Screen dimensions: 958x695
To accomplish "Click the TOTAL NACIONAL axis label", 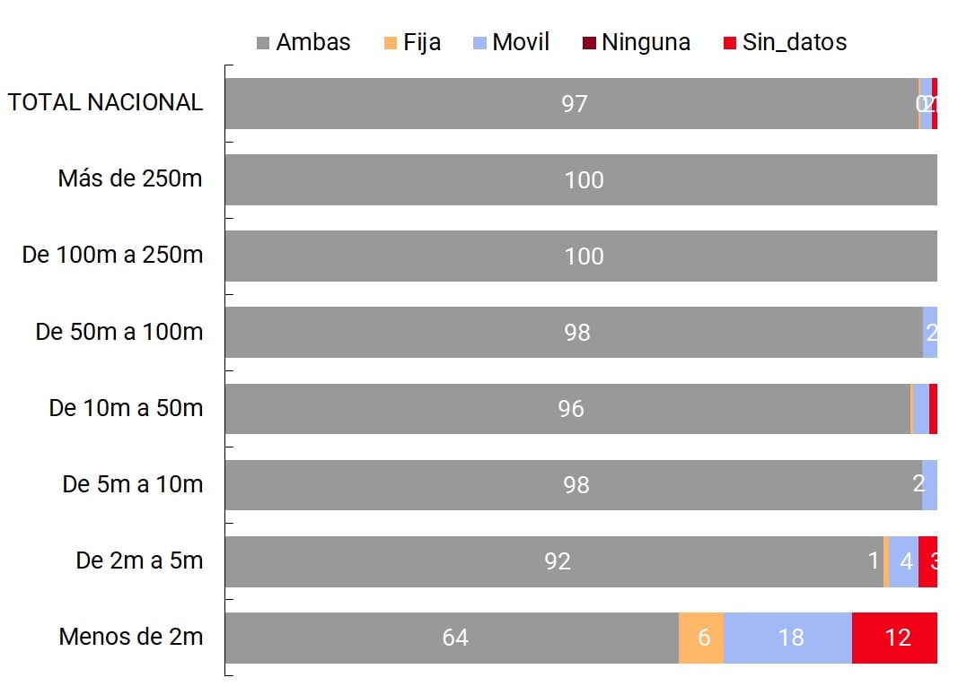I will pos(105,103).
